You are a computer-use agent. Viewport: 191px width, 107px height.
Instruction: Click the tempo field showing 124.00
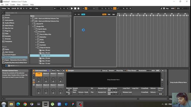pos(14,8)
